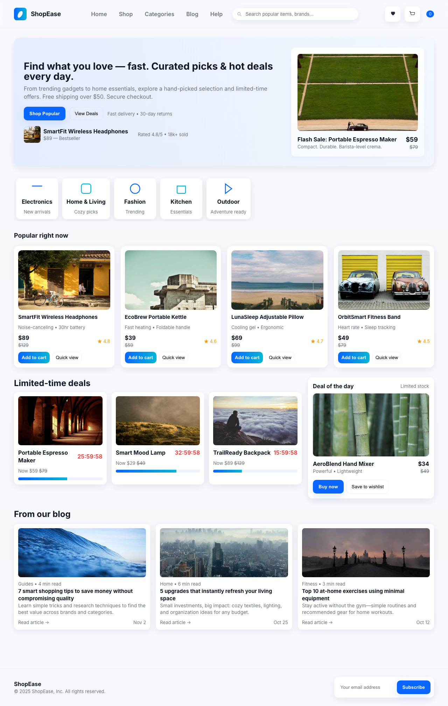Image resolution: width=448 pixels, height=706 pixels.
Task: Read the shopping tips article link
Action: [x=34, y=622]
